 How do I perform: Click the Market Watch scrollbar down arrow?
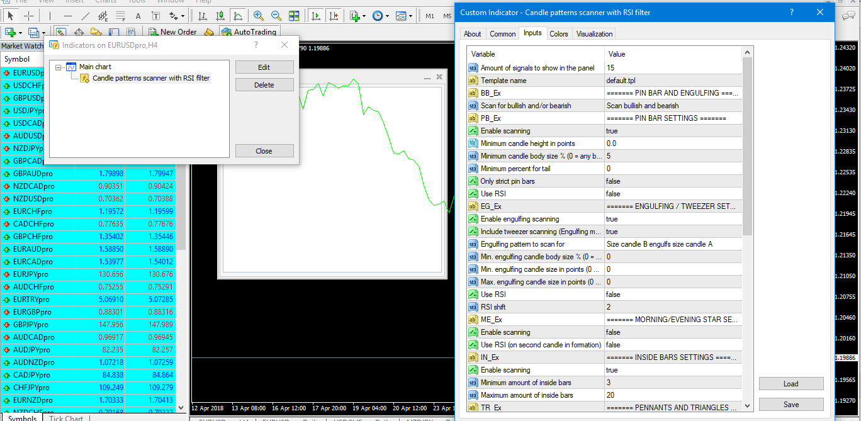click(x=181, y=408)
